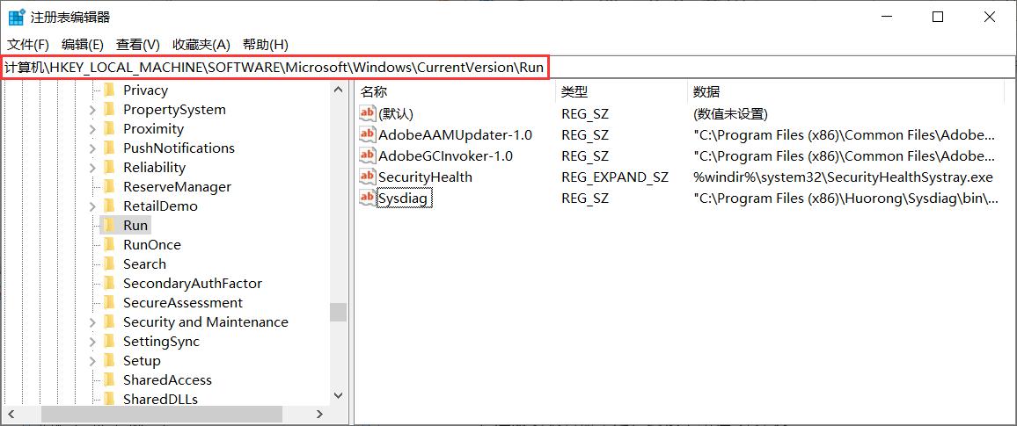Screen dimensions: 1017x426
Task: Click the SecurityHealth value icon
Action: (368, 177)
